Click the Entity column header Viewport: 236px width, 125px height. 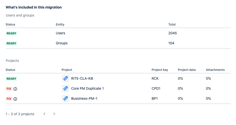click(x=60, y=25)
